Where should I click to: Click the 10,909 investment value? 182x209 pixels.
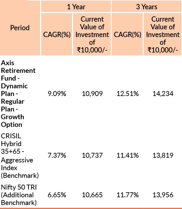tap(92, 94)
